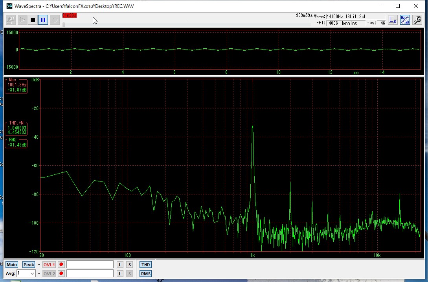This screenshot has height=282, width=428.
Task: Click the OVL2 red record dot
Action: 61,273
